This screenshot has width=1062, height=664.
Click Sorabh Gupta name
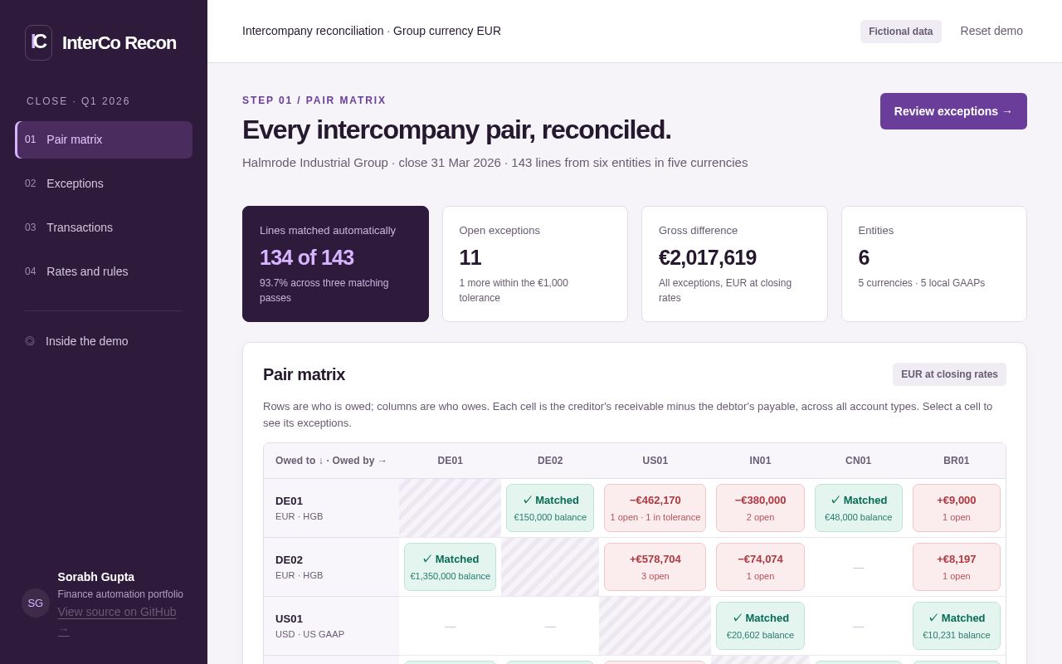click(x=95, y=577)
